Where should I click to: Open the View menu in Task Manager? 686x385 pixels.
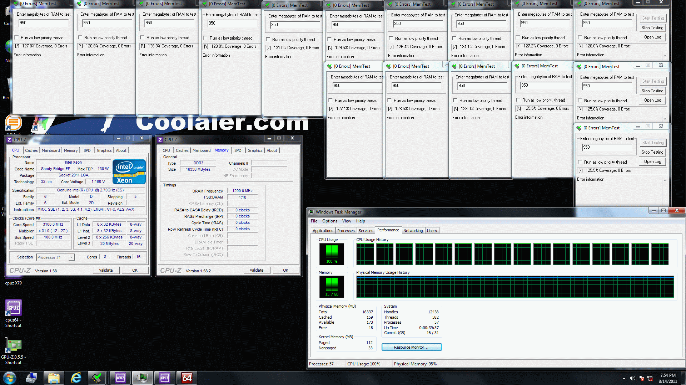coord(347,221)
